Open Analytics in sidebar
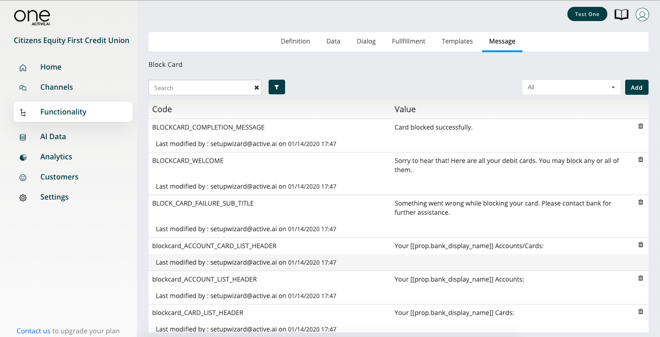Viewport: 660px width, 337px height. point(56,157)
